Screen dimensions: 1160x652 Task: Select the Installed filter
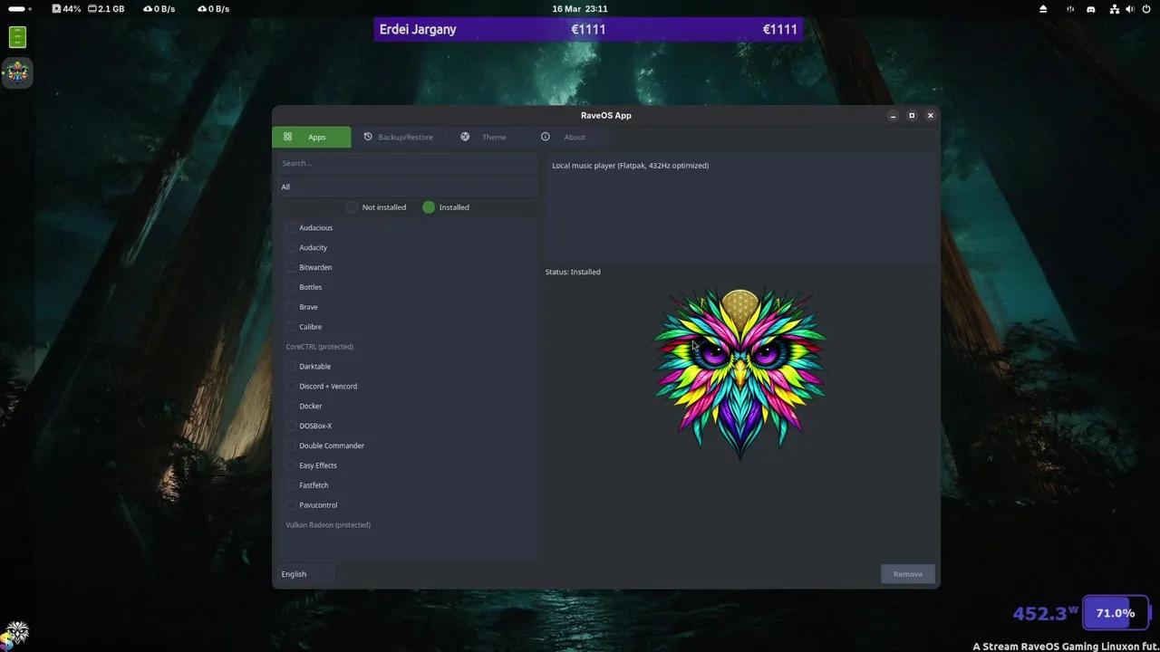point(446,207)
